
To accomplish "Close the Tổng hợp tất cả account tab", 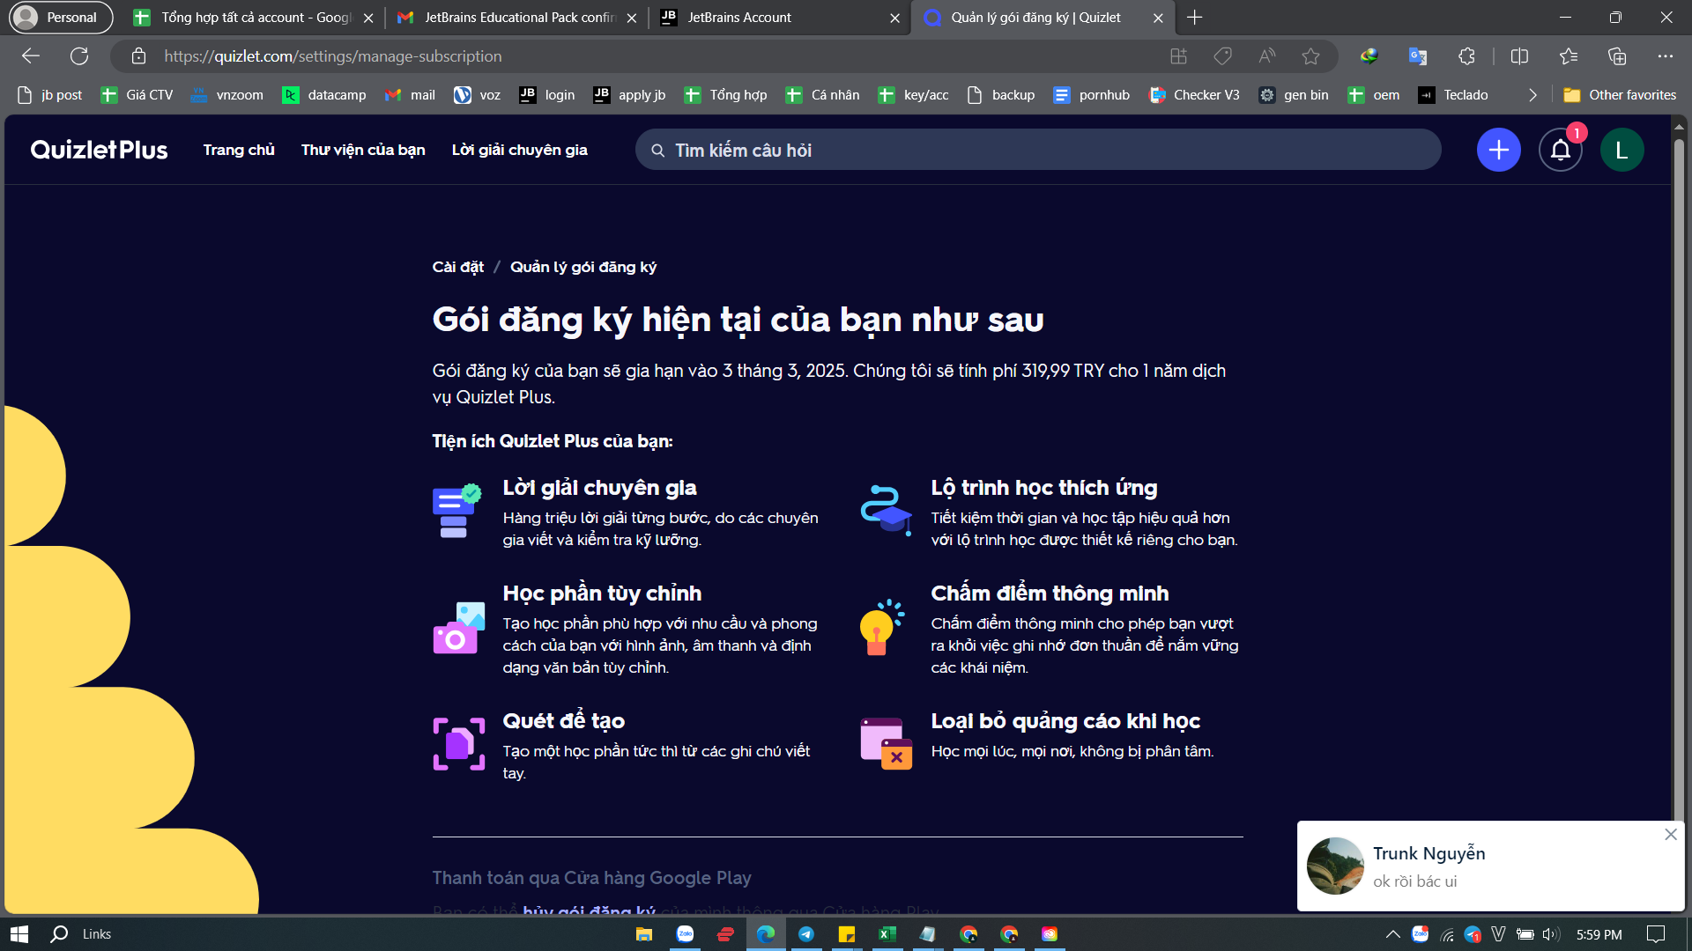I will (x=368, y=18).
